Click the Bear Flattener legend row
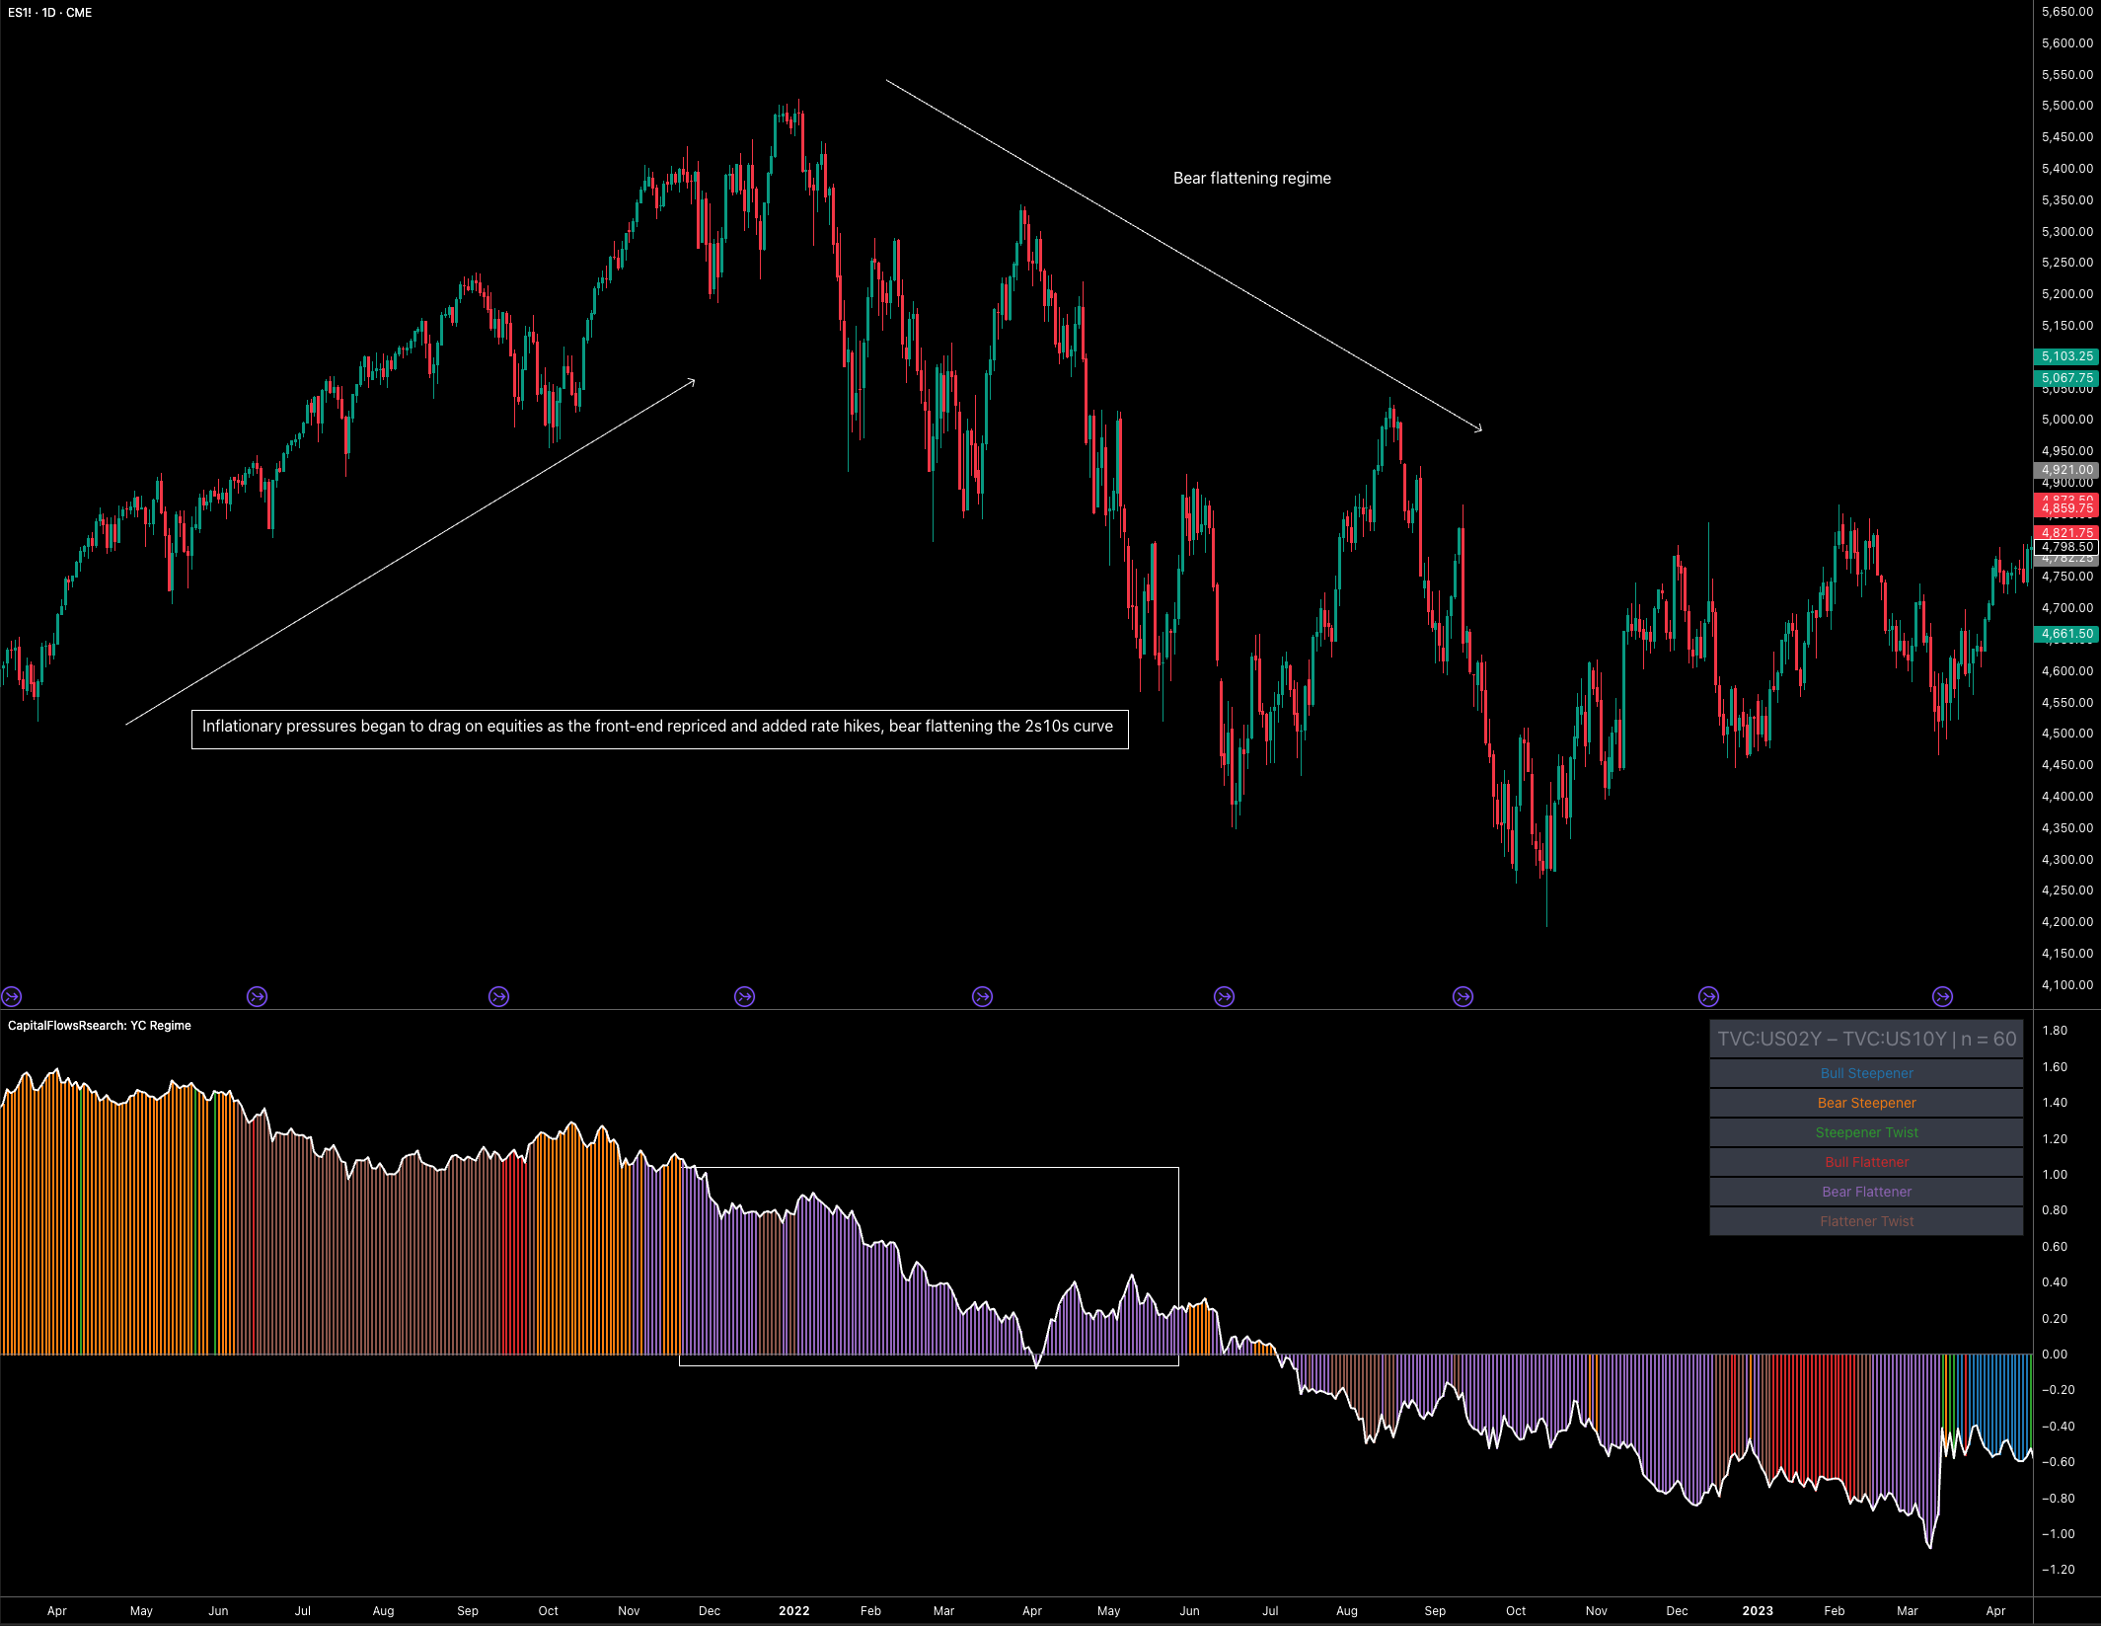Viewport: 2101px width, 1626px height. click(1865, 1192)
